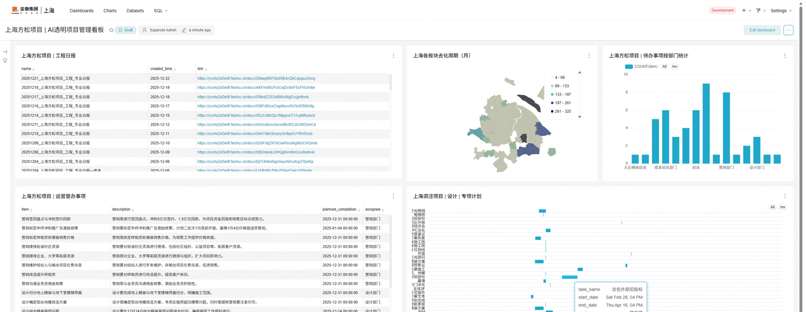
Task: Click the Edit dashboard button
Action: click(x=762, y=30)
